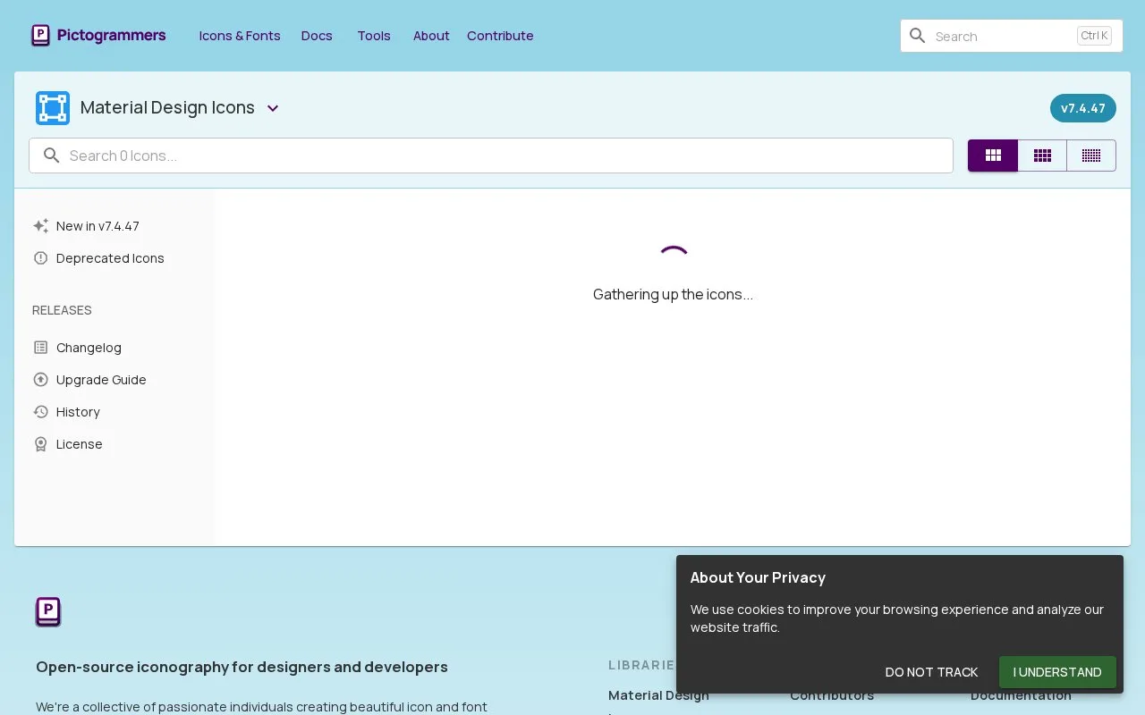Screen dimensions: 1145x715
Task: Click the magnifier icon in site search
Action: coord(917,36)
